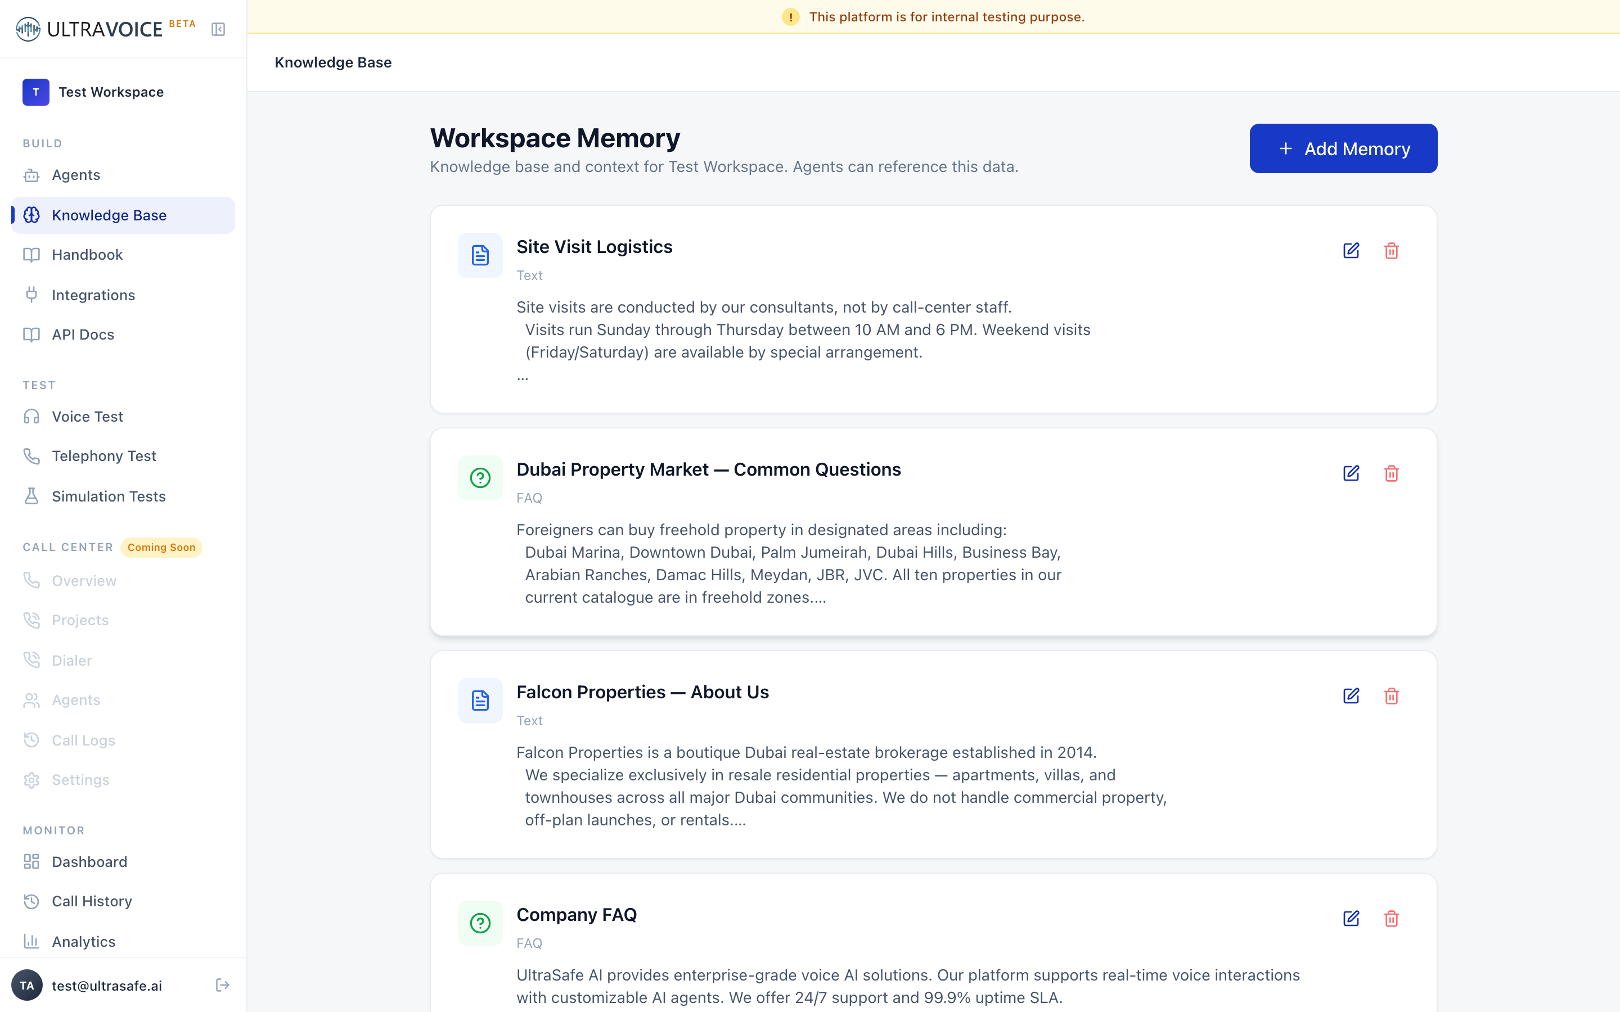Open API Docs

123,335
